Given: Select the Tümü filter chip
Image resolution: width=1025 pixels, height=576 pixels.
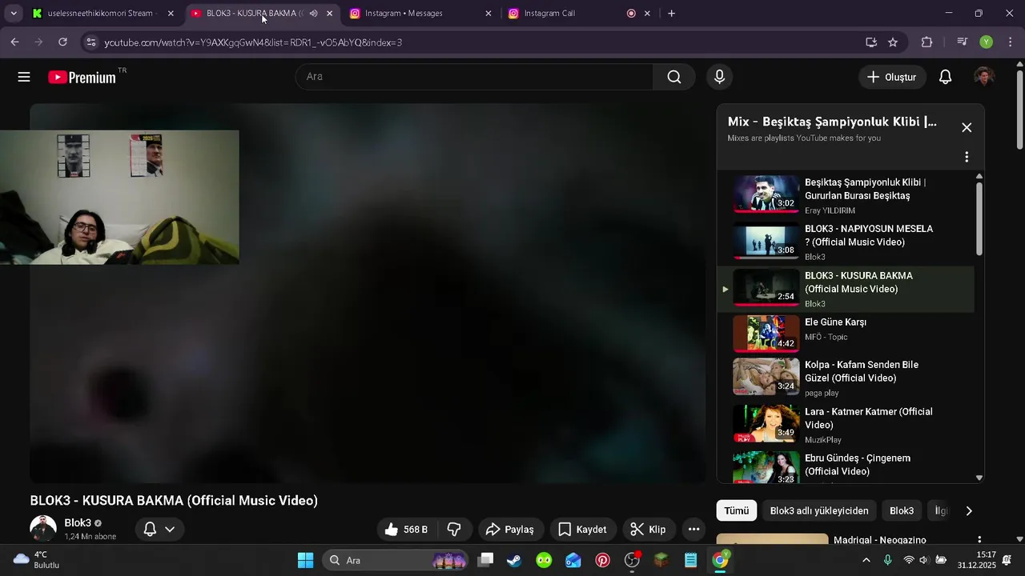Looking at the screenshot, I should coord(737,510).
